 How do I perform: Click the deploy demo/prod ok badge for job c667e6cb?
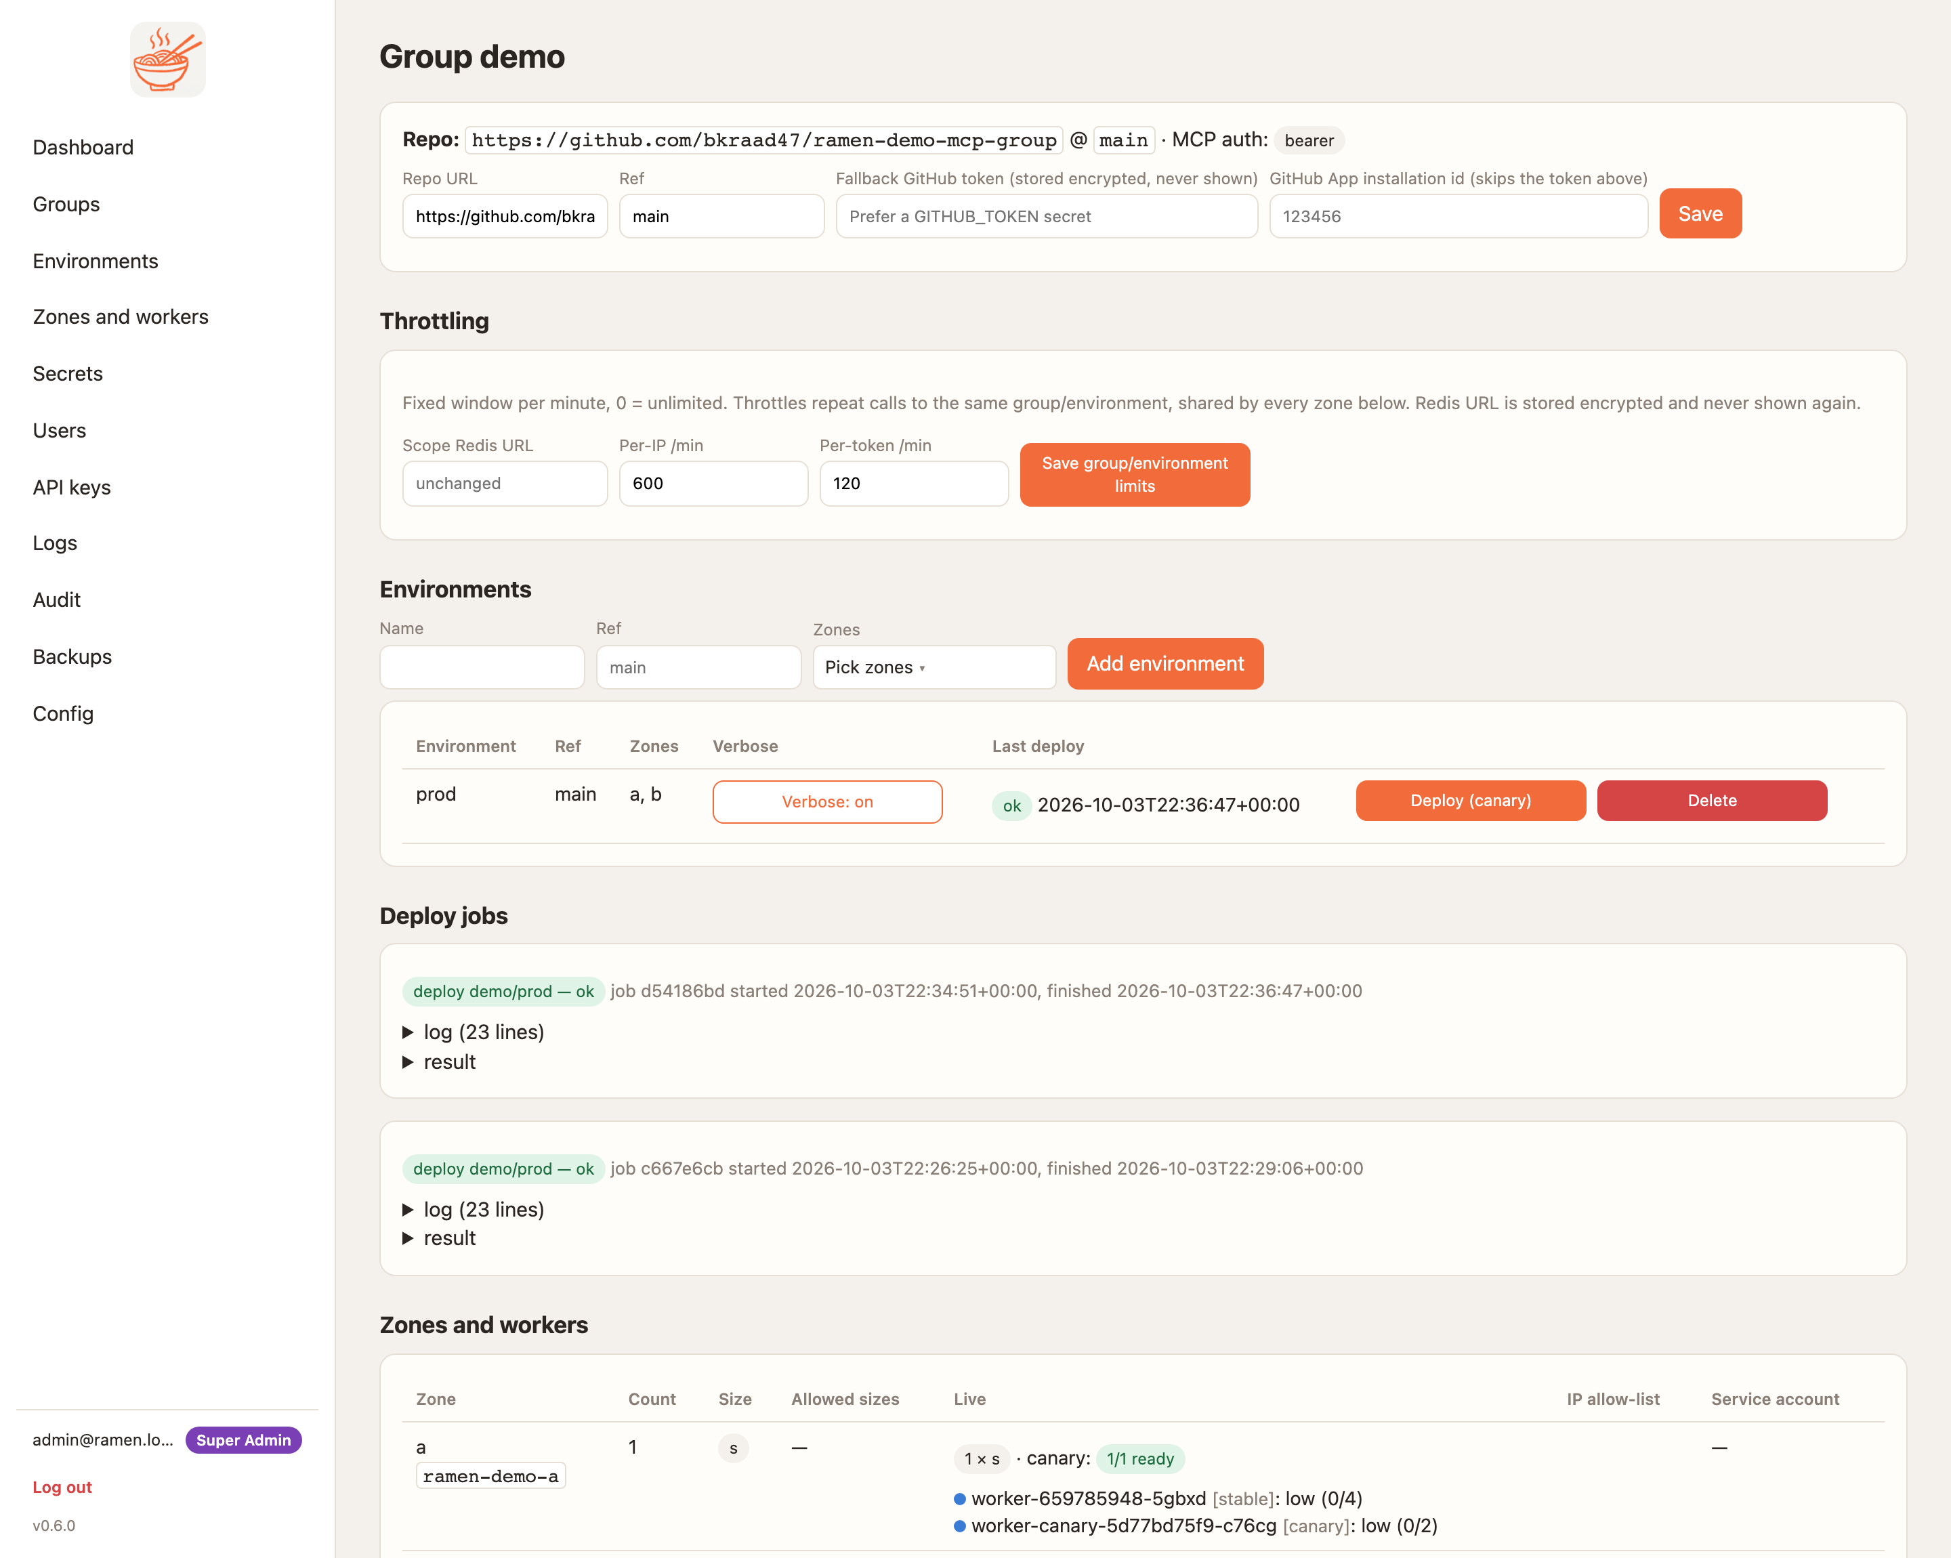[x=503, y=1169]
